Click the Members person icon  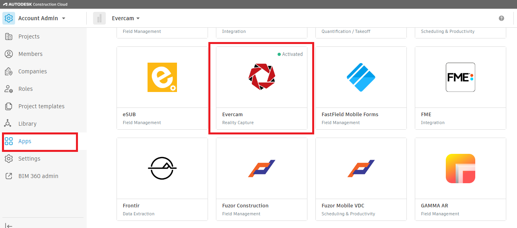click(9, 54)
